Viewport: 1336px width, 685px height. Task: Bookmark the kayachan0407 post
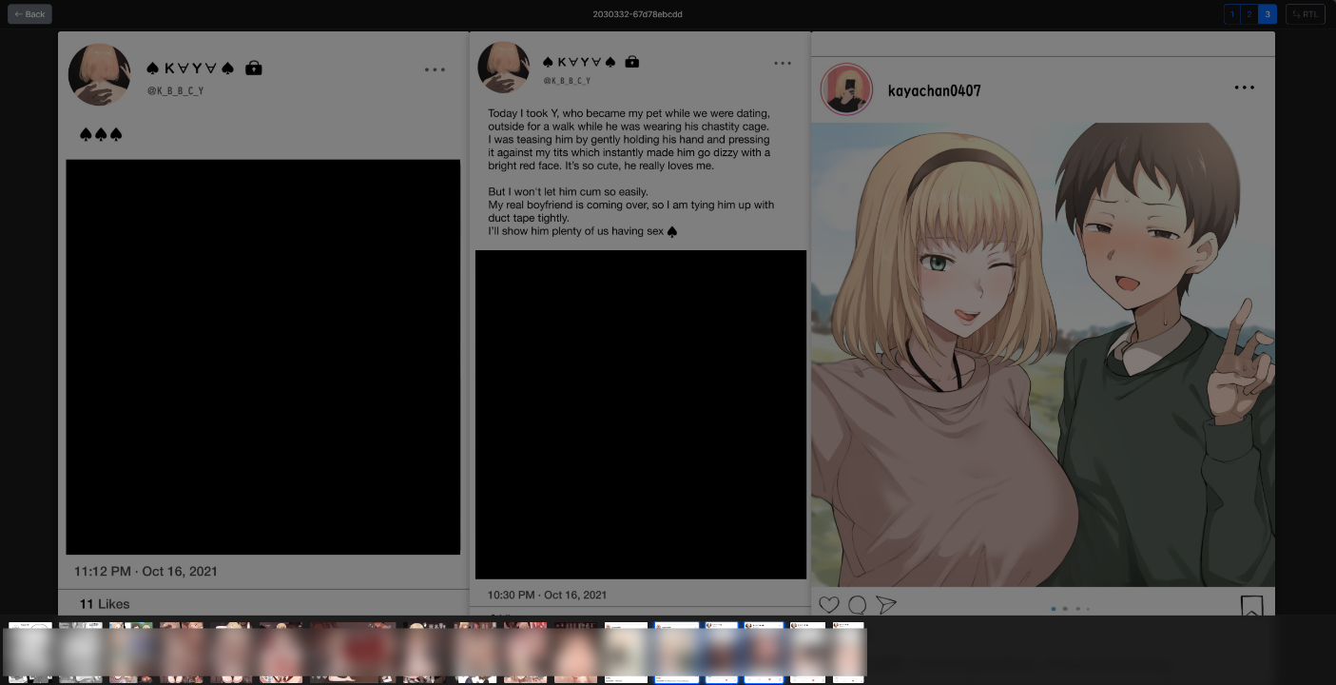1251,606
